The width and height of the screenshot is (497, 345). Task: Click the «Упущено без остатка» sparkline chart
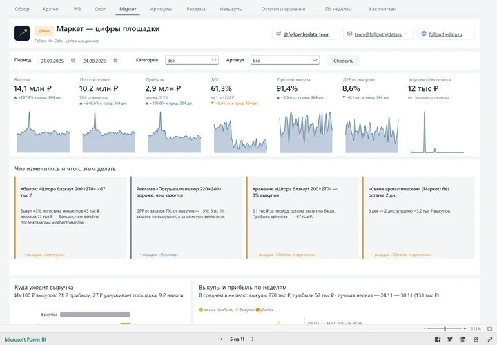click(x=437, y=132)
